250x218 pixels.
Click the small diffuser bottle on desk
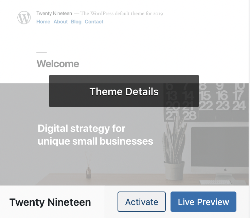[89, 172]
